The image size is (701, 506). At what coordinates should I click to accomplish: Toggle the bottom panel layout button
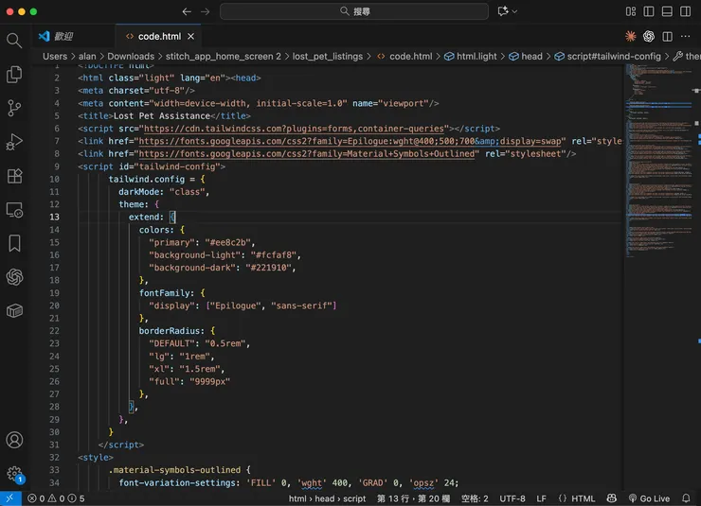pyautogui.click(x=668, y=11)
